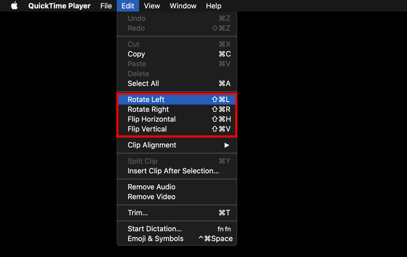Screen dimensions: 407x257
Task: Choose the Cut menu item
Action: pos(177,44)
